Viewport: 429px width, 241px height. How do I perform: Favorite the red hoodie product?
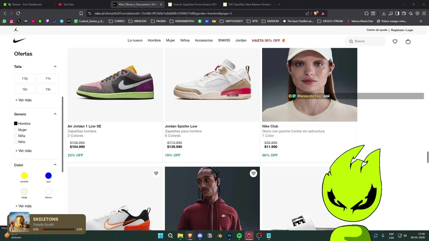tap(253, 173)
